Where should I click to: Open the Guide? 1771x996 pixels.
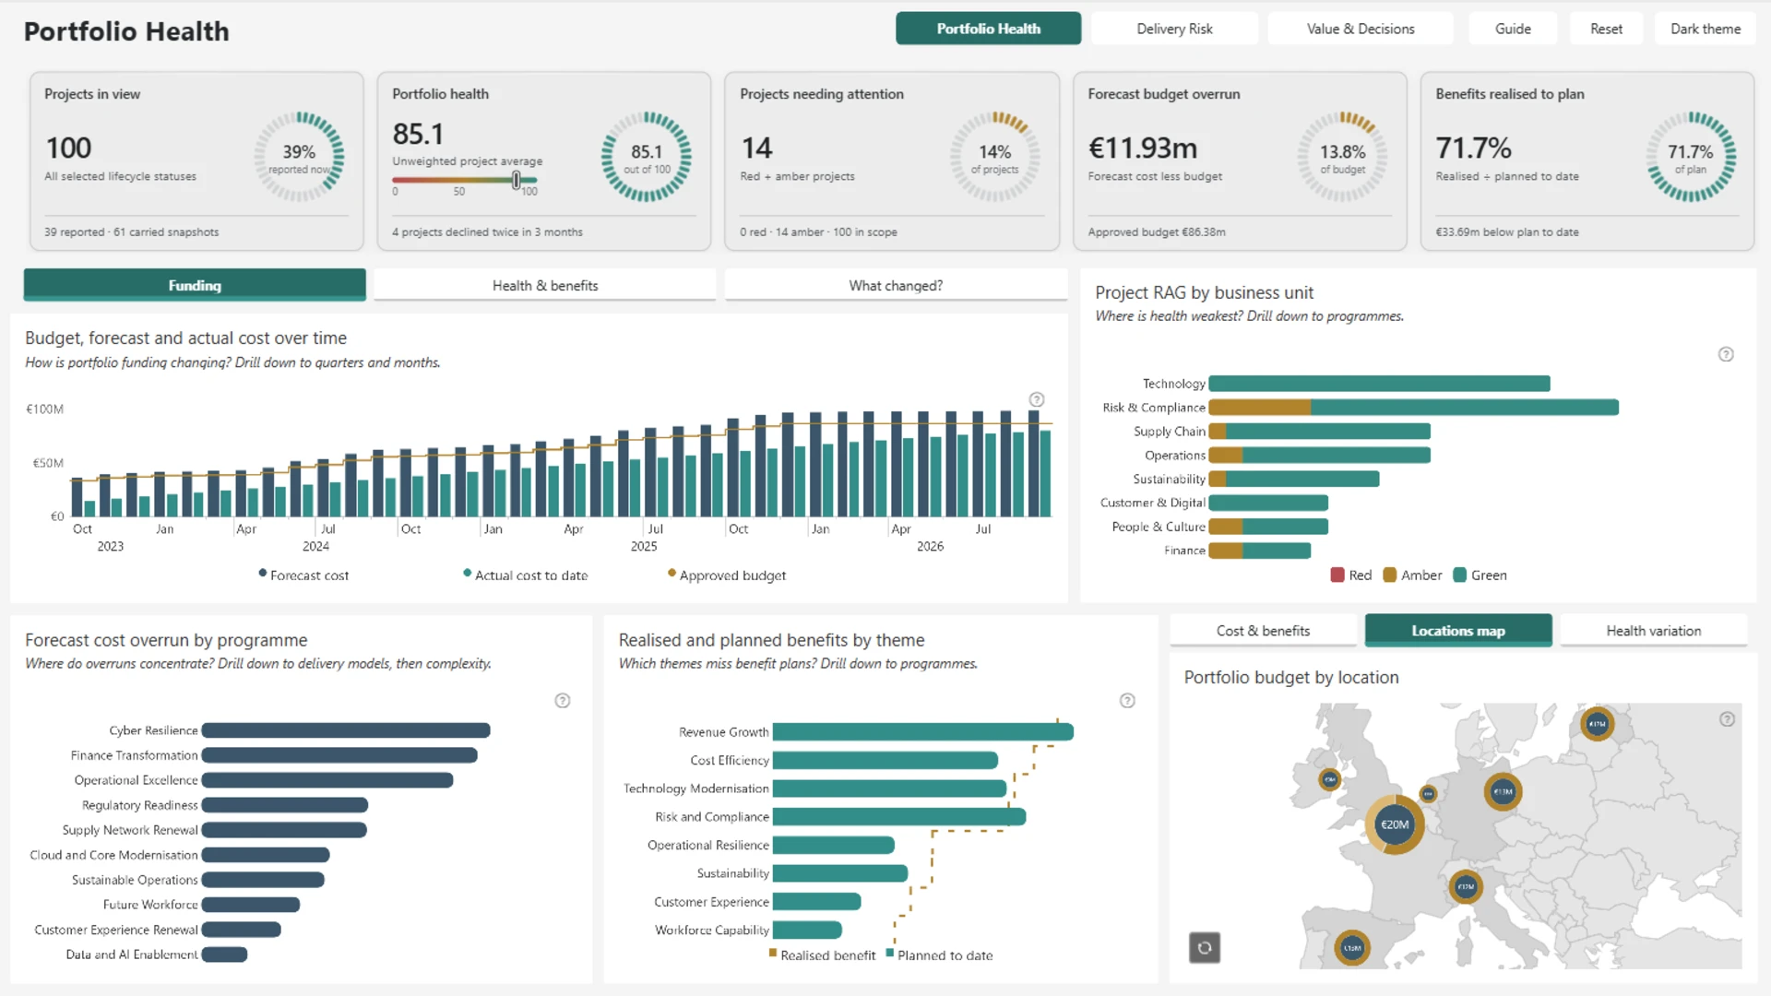coord(1513,29)
